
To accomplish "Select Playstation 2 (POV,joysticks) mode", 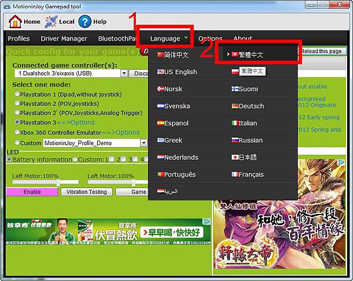I will point(17,103).
